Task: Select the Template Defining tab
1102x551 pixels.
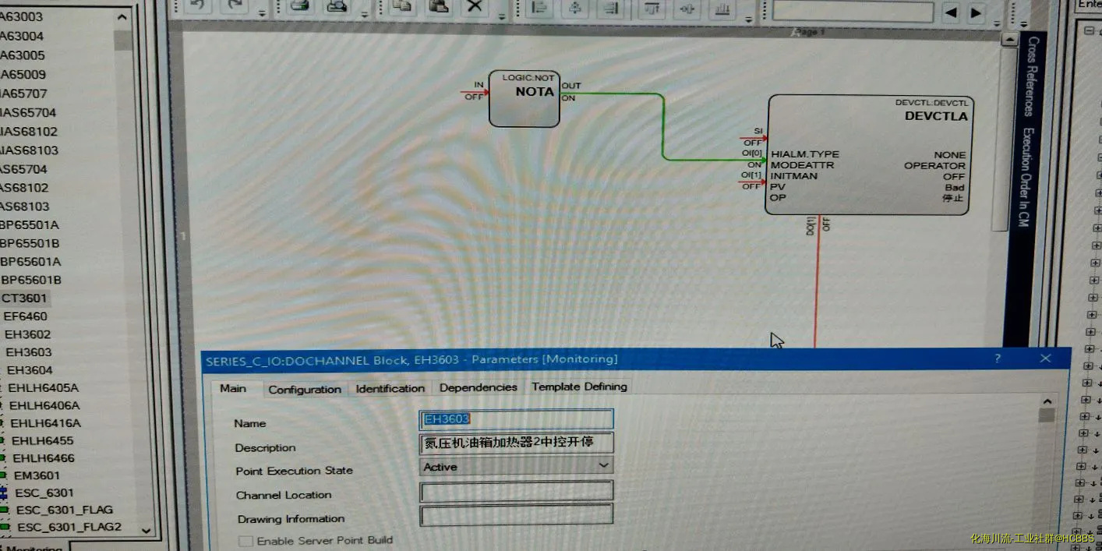Action: (579, 387)
